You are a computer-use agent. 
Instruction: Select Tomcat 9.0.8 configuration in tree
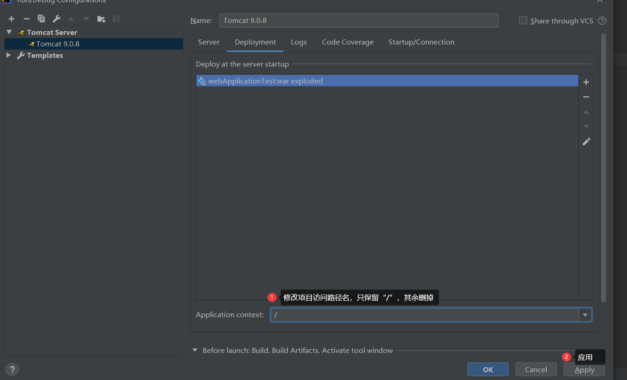pyautogui.click(x=94, y=44)
